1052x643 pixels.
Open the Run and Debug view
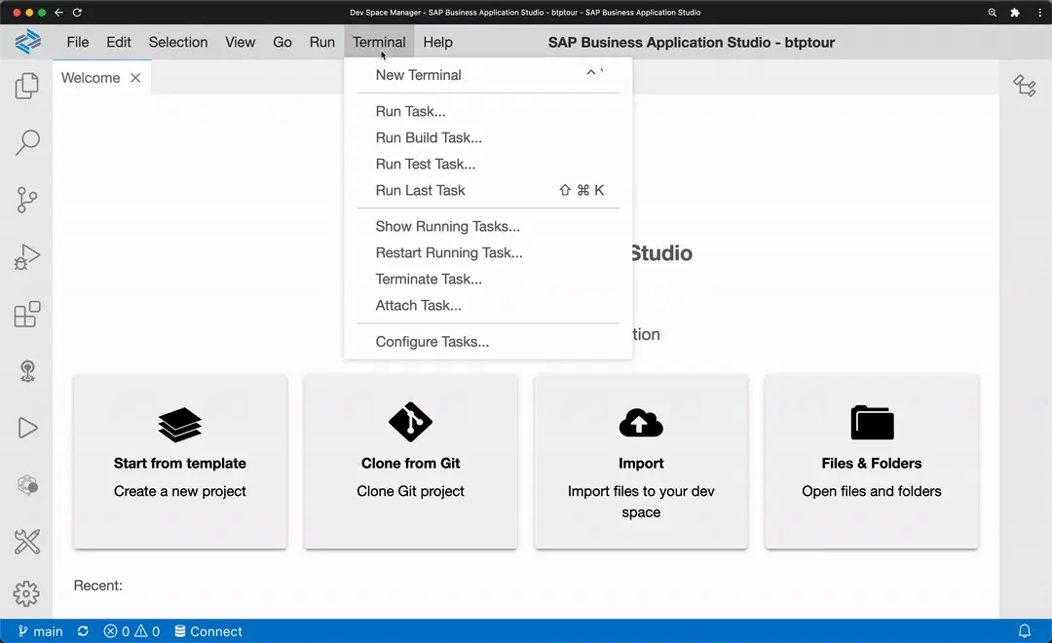point(26,256)
